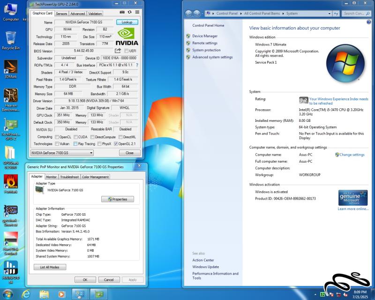Select the TechPowerUp GPU-Z desktop shortcut
This screenshot has width=375, height=300.
click(x=10, y=129)
